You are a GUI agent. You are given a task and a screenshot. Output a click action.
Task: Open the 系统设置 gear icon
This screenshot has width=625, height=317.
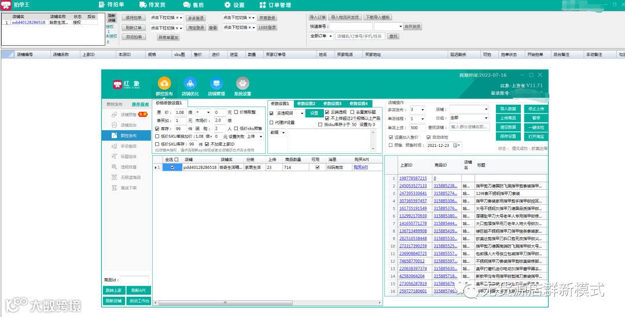point(242,83)
